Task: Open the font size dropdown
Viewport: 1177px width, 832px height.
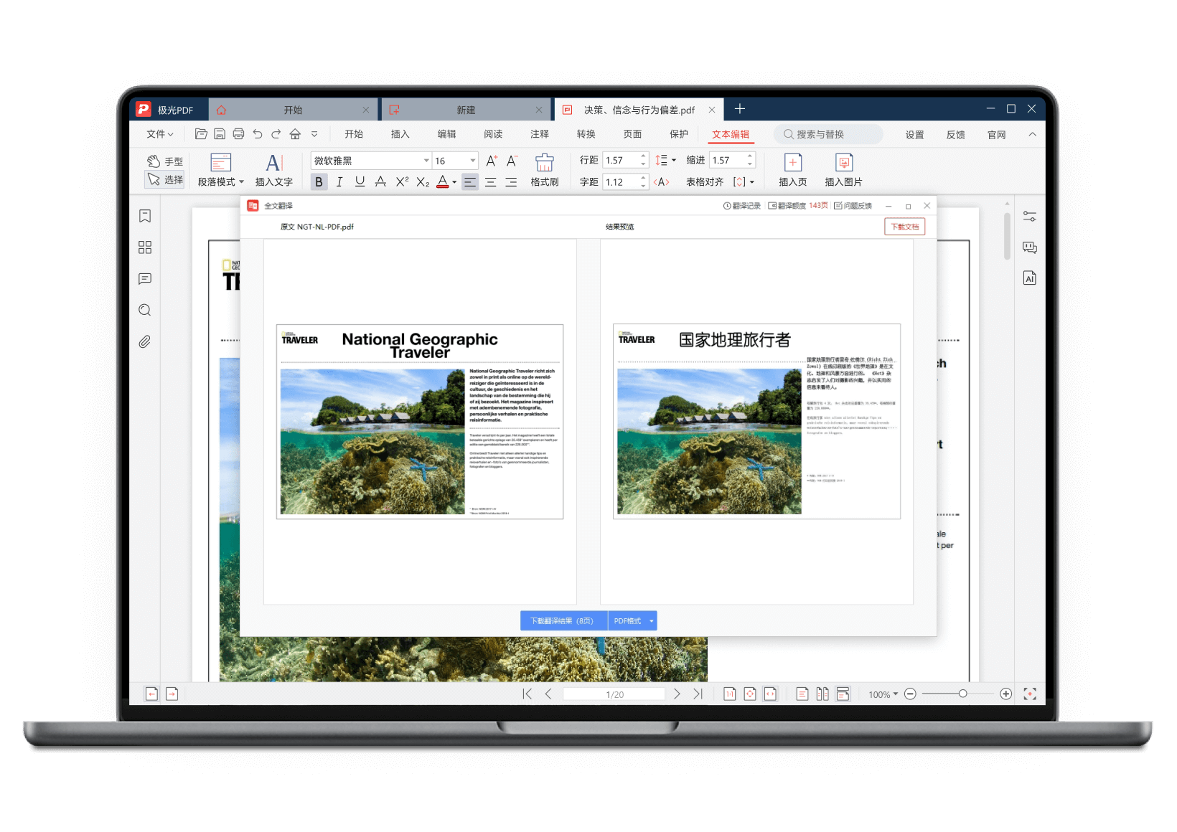Action: tap(472, 161)
